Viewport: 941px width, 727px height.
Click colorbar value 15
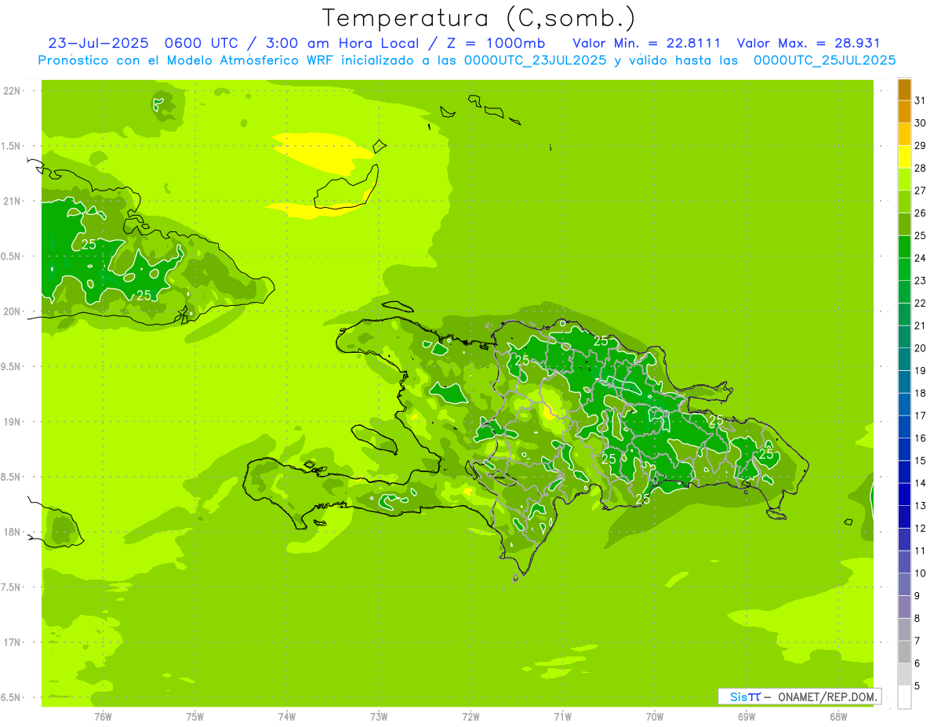920,460
